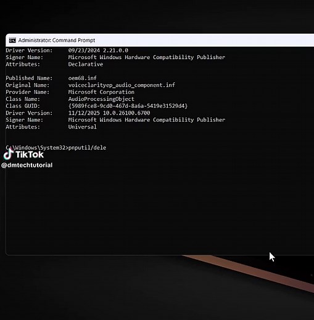Click the Class GUID value in braces
Image resolution: width=314 pixels, height=320 pixels.
click(128, 106)
